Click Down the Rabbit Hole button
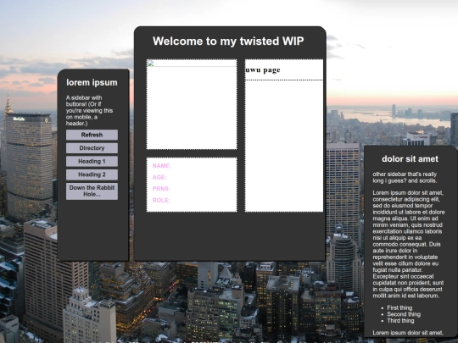 click(x=92, y=191)
